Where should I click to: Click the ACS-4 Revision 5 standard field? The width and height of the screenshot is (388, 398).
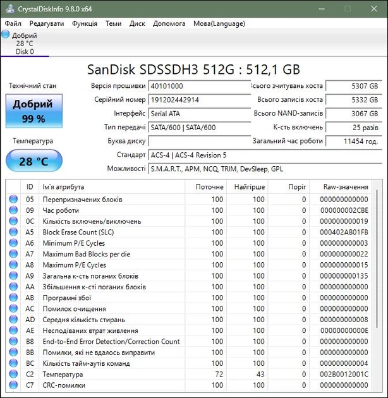(265, 155)
